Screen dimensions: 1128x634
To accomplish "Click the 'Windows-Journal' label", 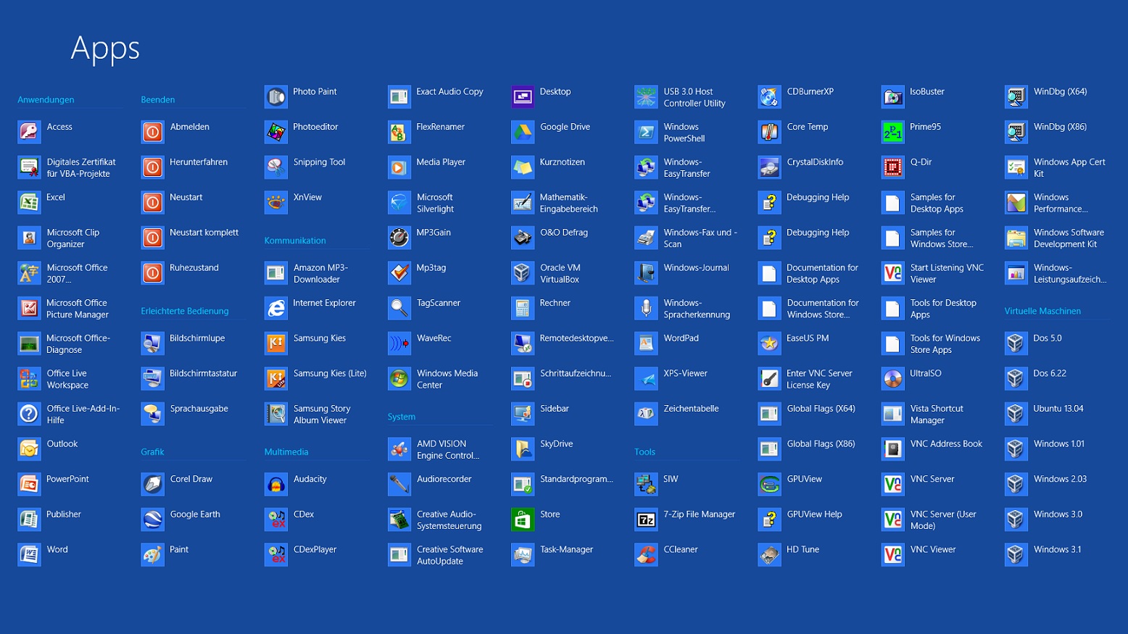I will (697, 268).
